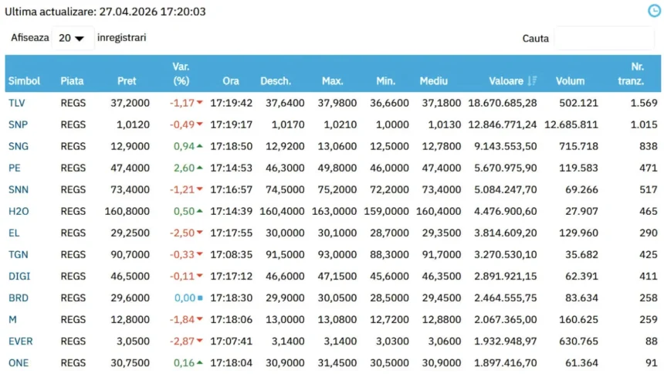Viewport: 664px width, 374px height.
Task: Open the DIGI symbol link
Action: click(x=19, y=276)
